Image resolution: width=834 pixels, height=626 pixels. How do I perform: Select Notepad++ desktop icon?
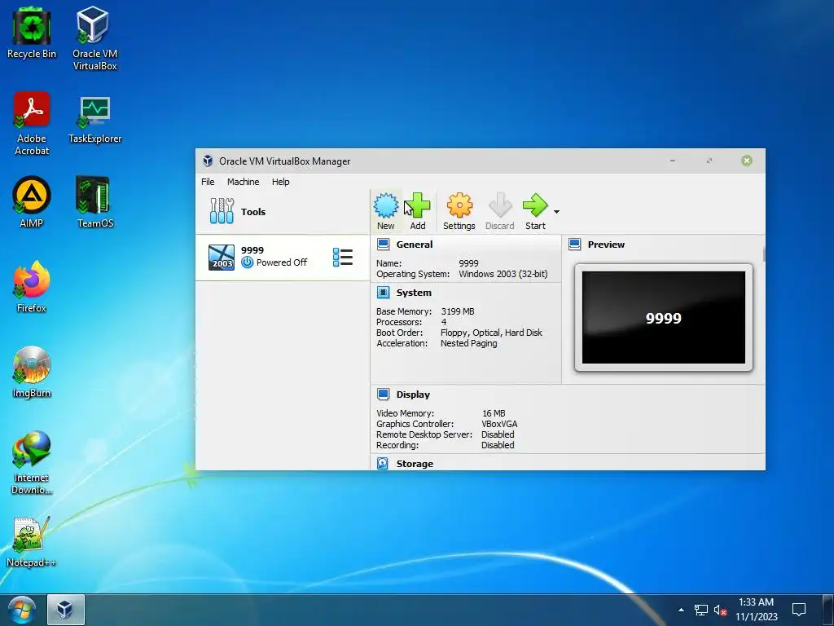tap(32, 542)
